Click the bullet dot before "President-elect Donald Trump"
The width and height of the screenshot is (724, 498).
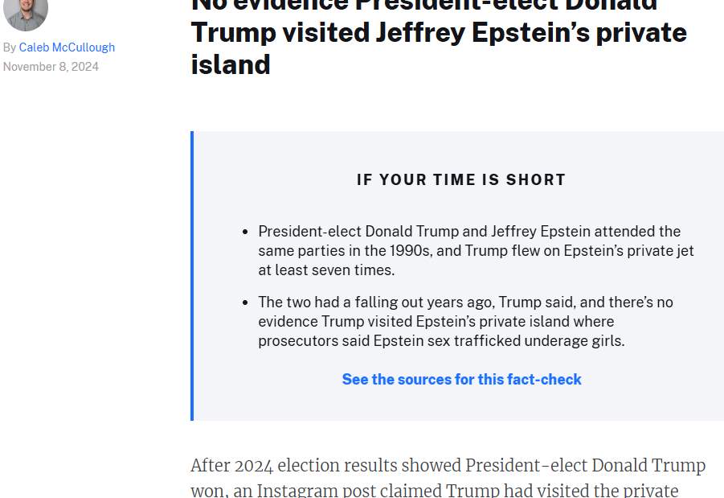[x=245, y=232]
